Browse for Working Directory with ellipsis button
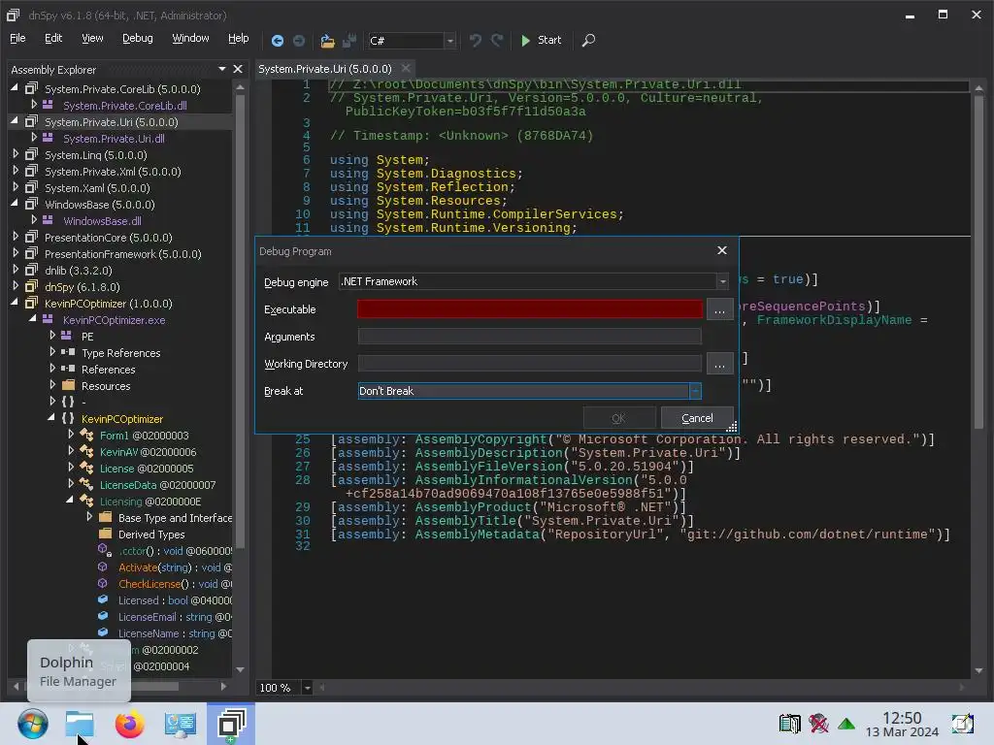This screenshot has width=994, height=745. pyautogui.click(x=719, y=364)
